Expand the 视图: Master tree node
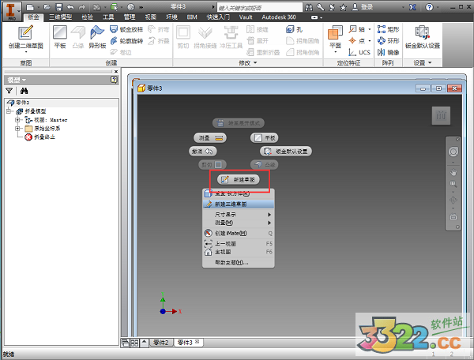 click(x=17, y=119)
